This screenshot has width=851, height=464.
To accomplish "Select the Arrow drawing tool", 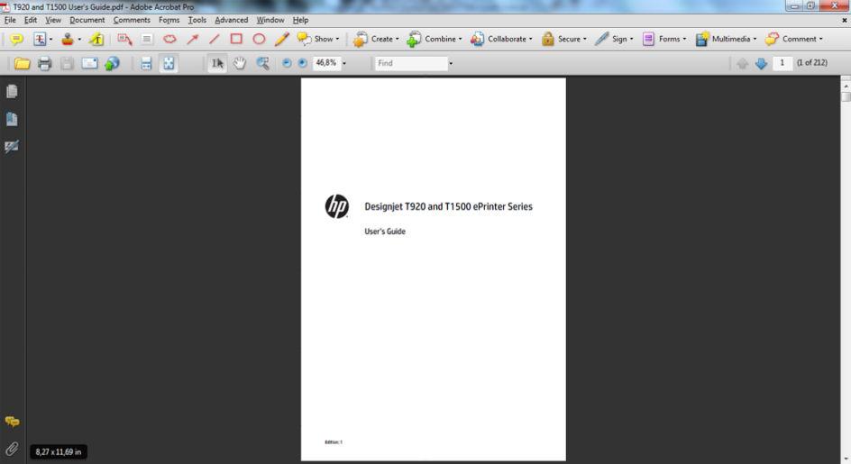I will tap(193, 39).
